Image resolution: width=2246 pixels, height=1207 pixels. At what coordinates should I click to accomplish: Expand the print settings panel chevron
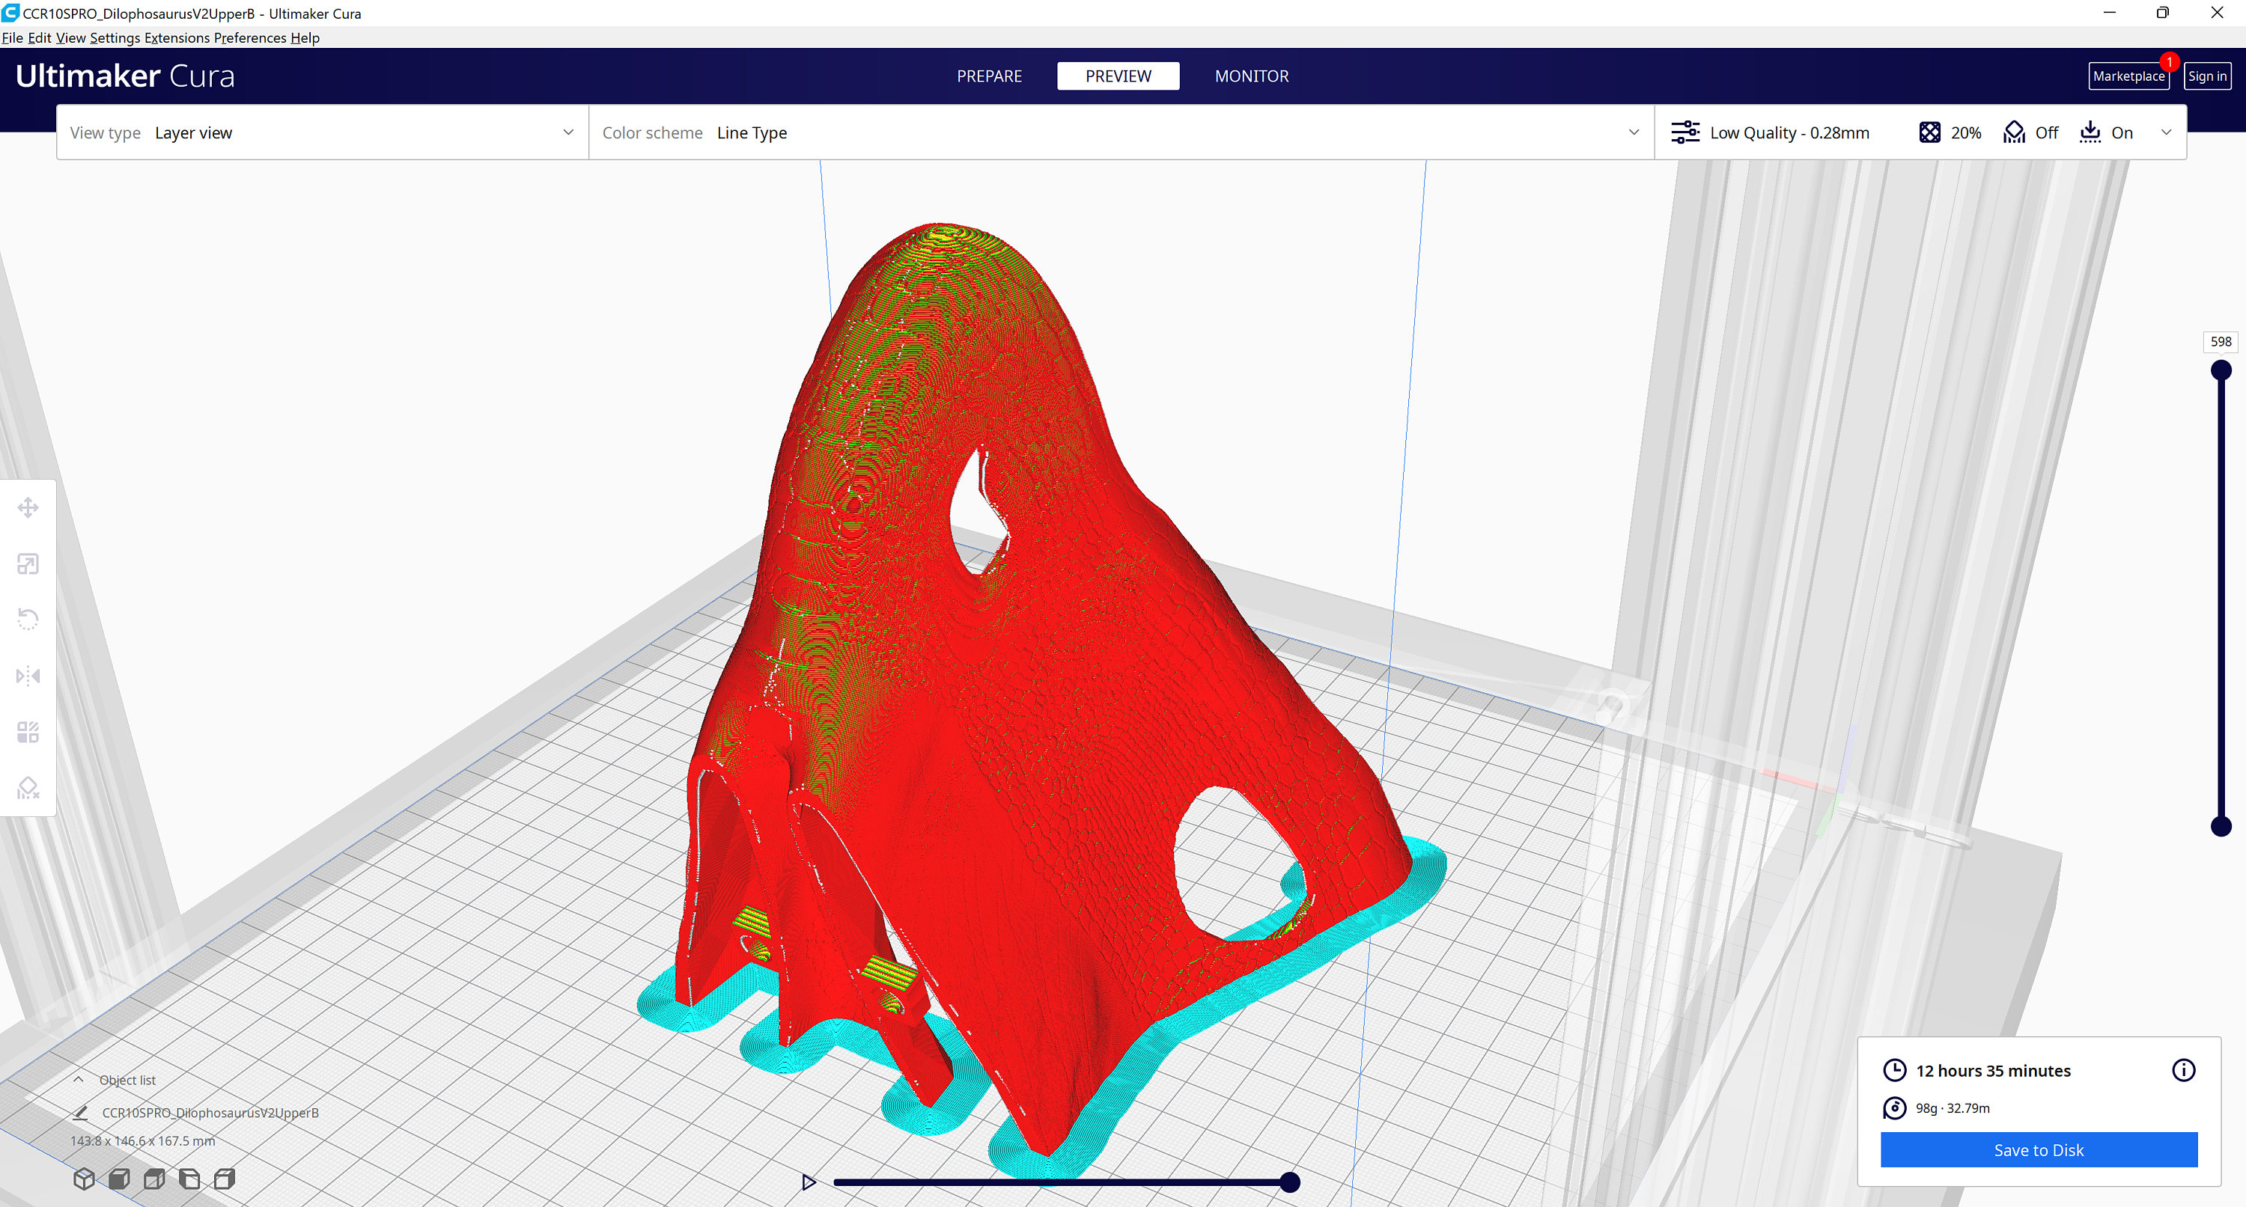(2166, 132)
